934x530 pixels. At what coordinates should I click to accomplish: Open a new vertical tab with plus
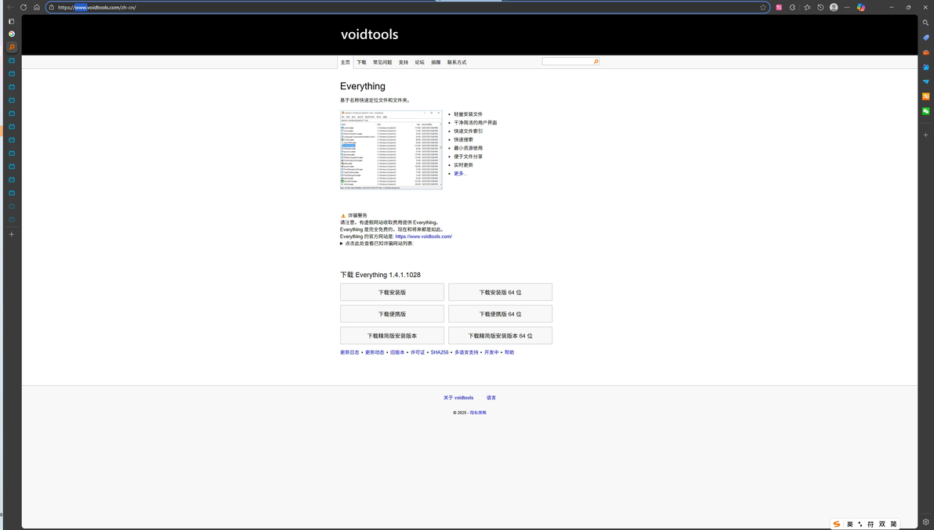coord(11,234)
